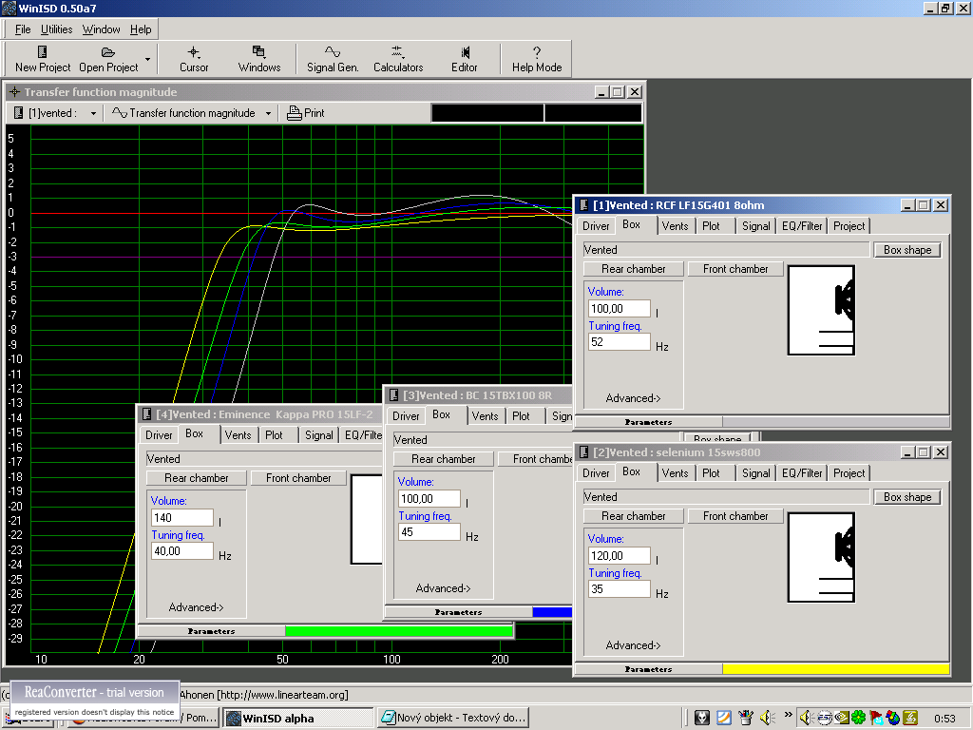Image resolution: width=973 pixels, height=730 pixels.
Task: Open the File menu
Action: tap(23, 29)
